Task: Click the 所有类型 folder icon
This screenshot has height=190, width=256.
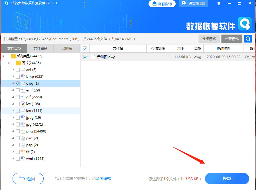Action: (x=13, y=56)
